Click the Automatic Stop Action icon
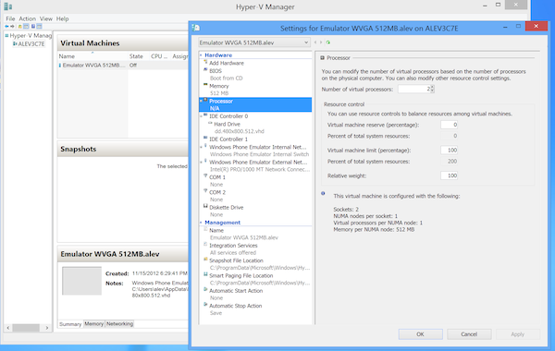This screenshot has height=351, width=555. click(205, 305)
